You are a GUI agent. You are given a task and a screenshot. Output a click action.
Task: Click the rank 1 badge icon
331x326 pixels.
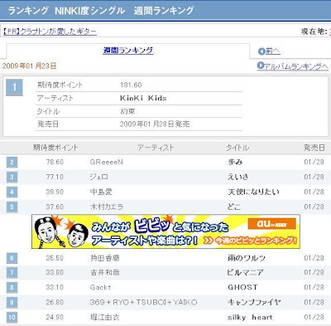click(14, 87)
